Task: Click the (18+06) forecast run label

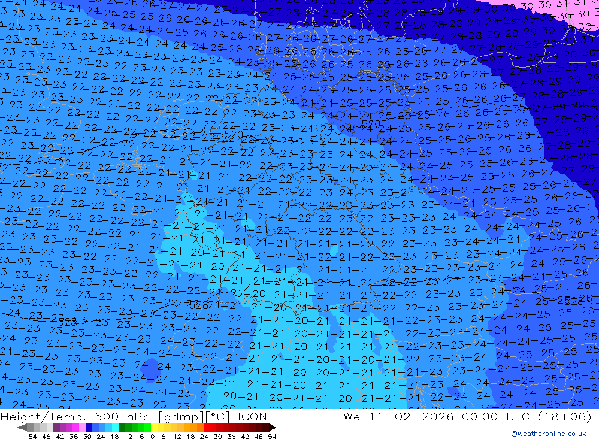Action: point(564,416)
